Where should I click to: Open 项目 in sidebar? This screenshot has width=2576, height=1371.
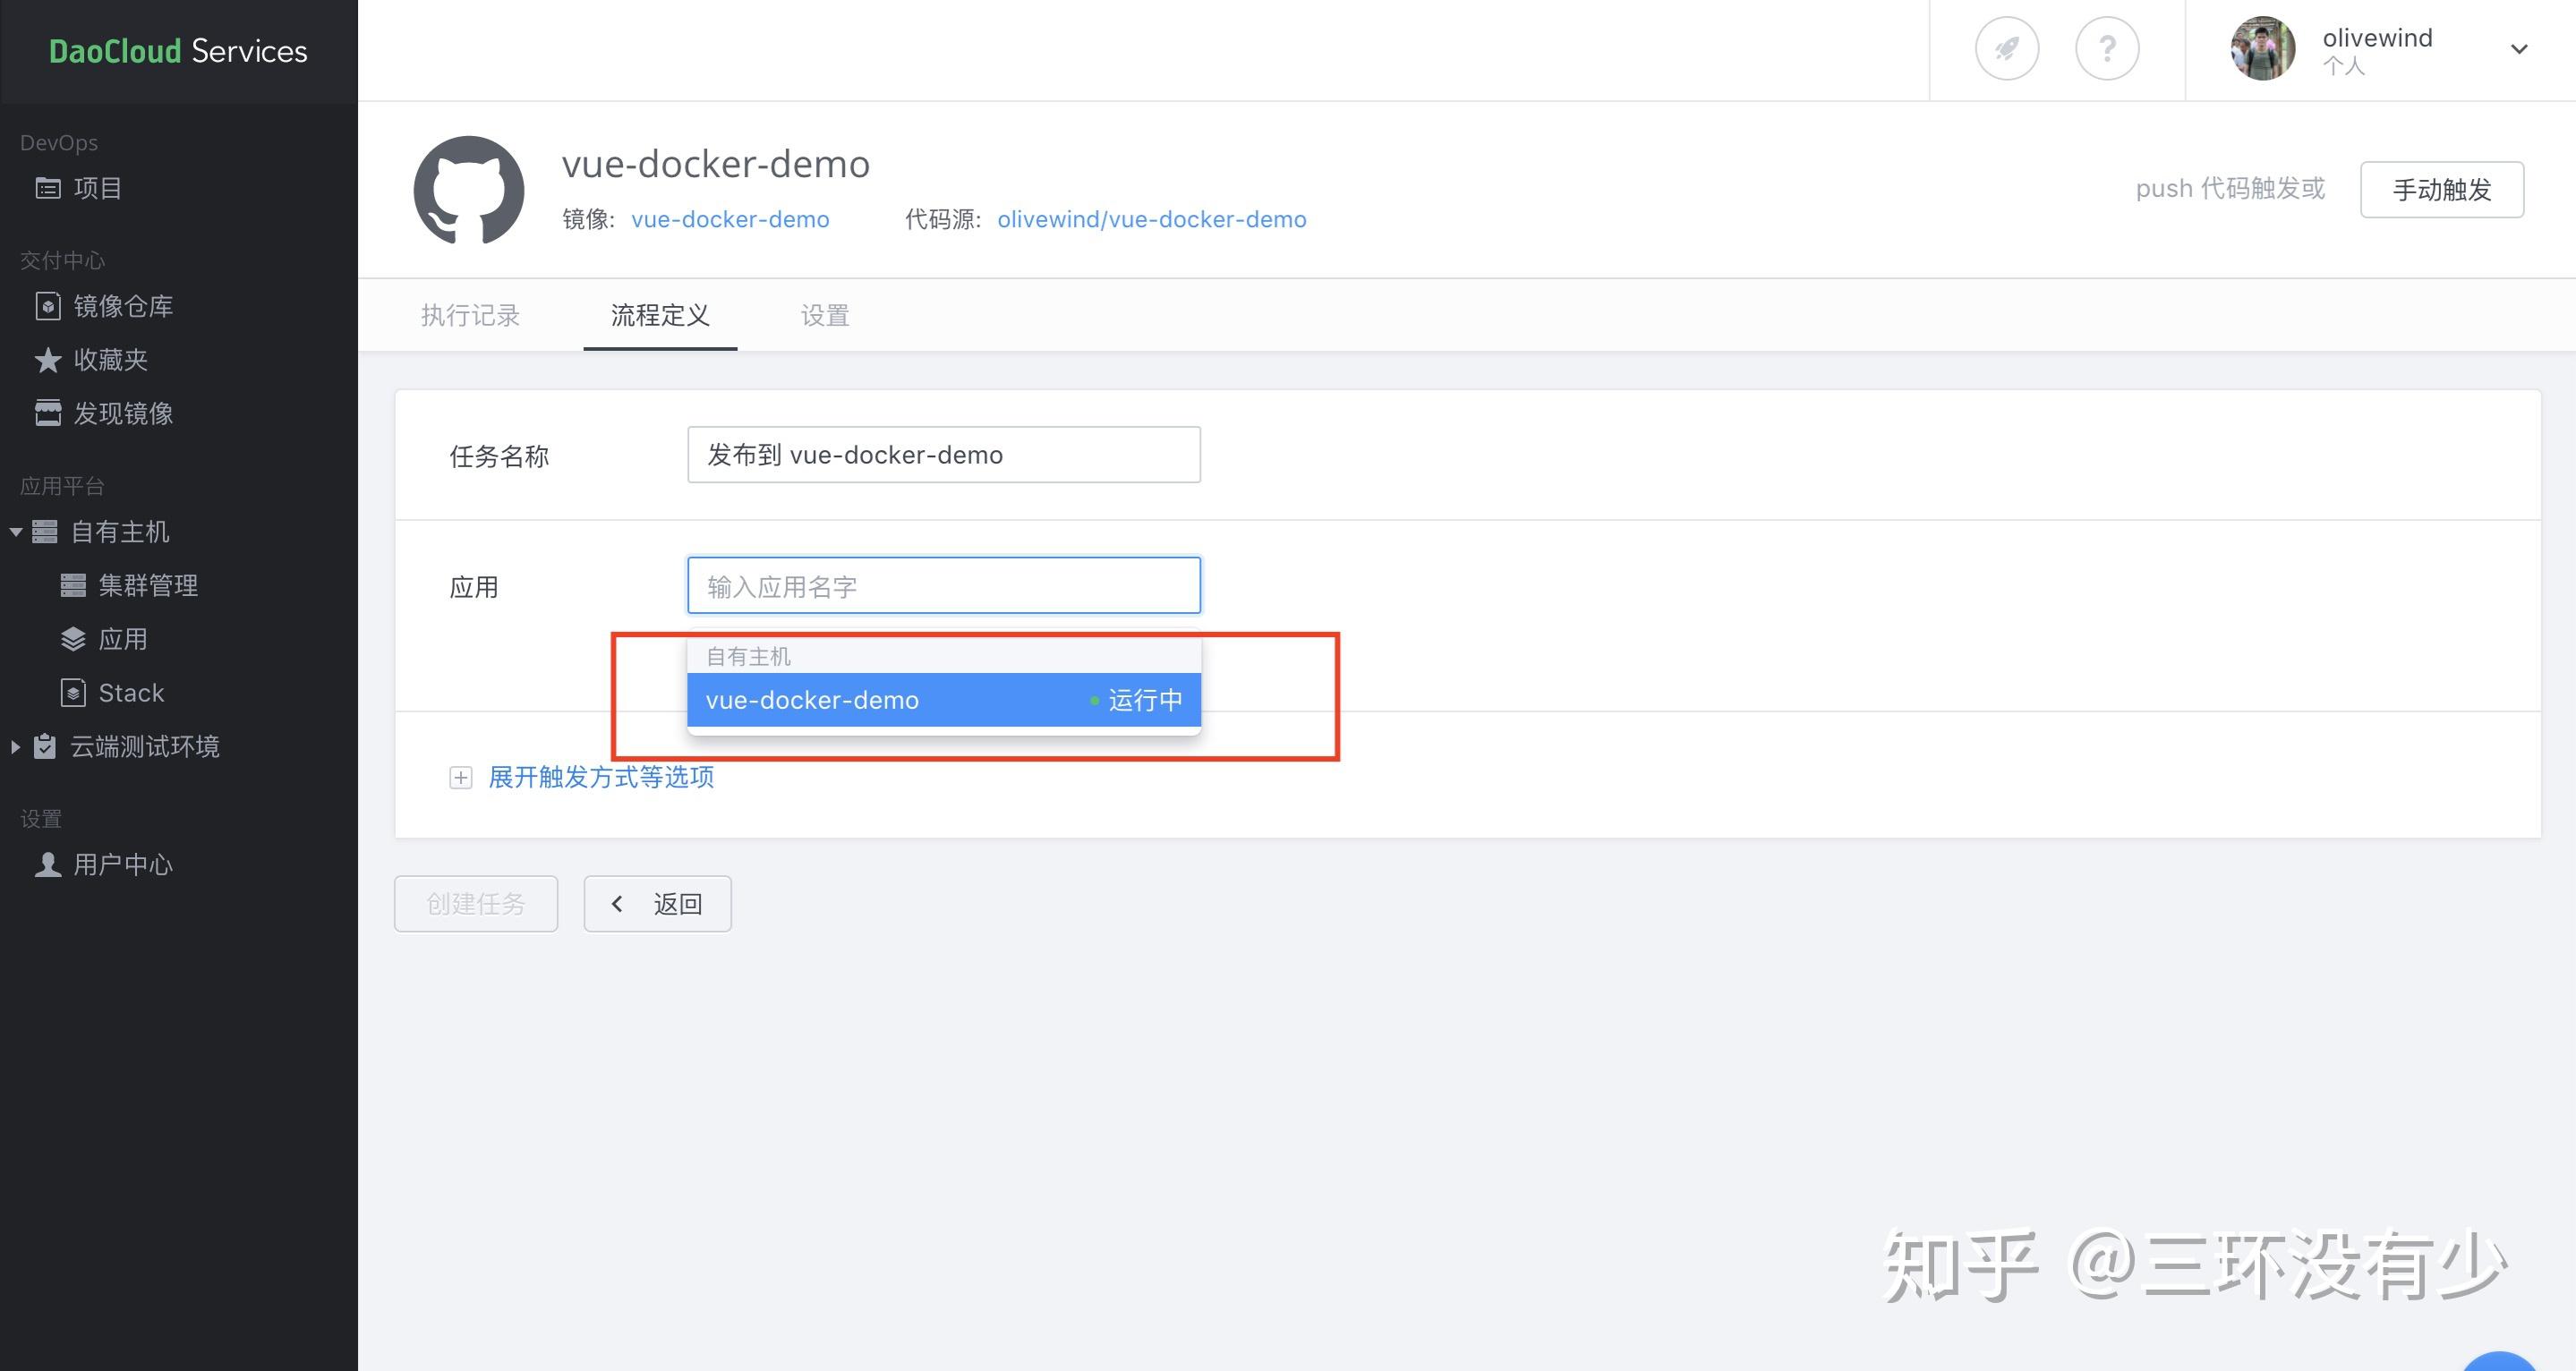(x=96, y=188)
